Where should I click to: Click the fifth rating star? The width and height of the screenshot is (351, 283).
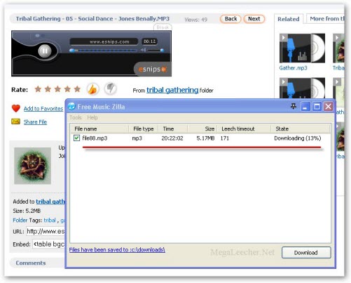77,89
